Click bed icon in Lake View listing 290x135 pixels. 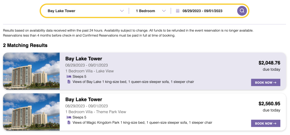[x=69, y=76]
